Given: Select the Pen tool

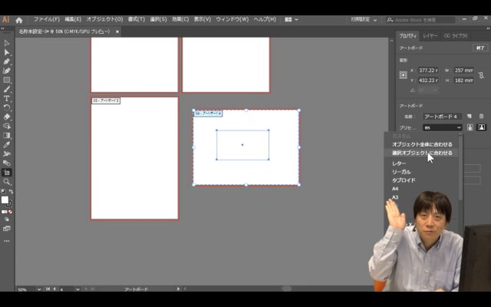Looking at the screenshot, I should (x=7, y=61).
